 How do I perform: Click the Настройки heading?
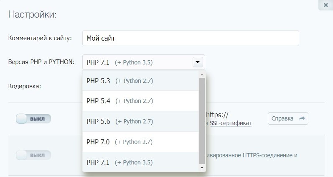pos(32,15)
